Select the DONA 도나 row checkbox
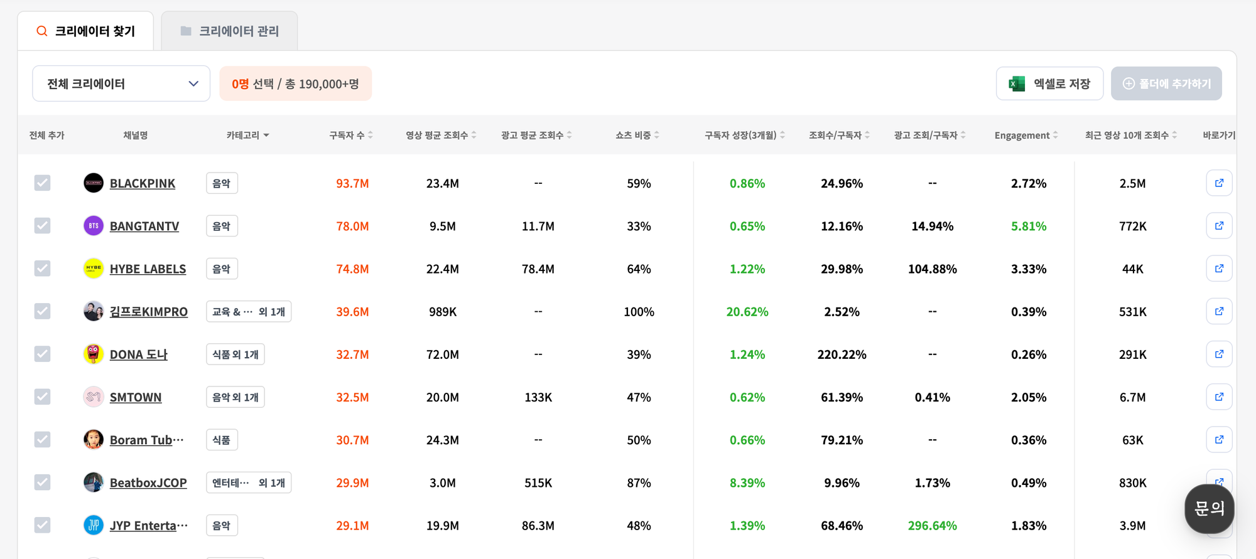1256x559 pixels. 42,354
